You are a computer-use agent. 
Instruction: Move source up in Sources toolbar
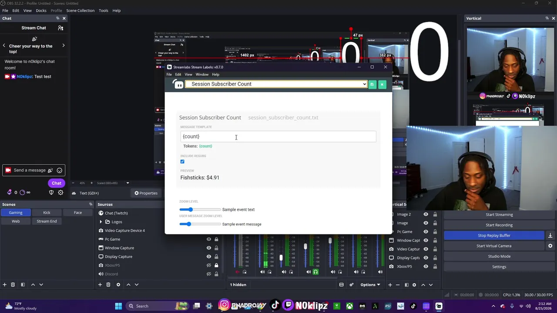click(x=128, y=284)
